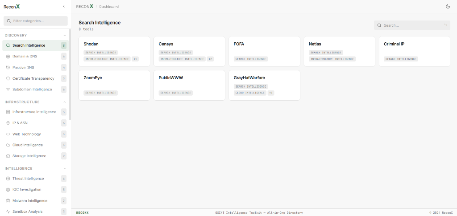The width and height of the screenshot is (457, 216).
Task: Click the Threat Intelligence label
Action: click(28, 179)
